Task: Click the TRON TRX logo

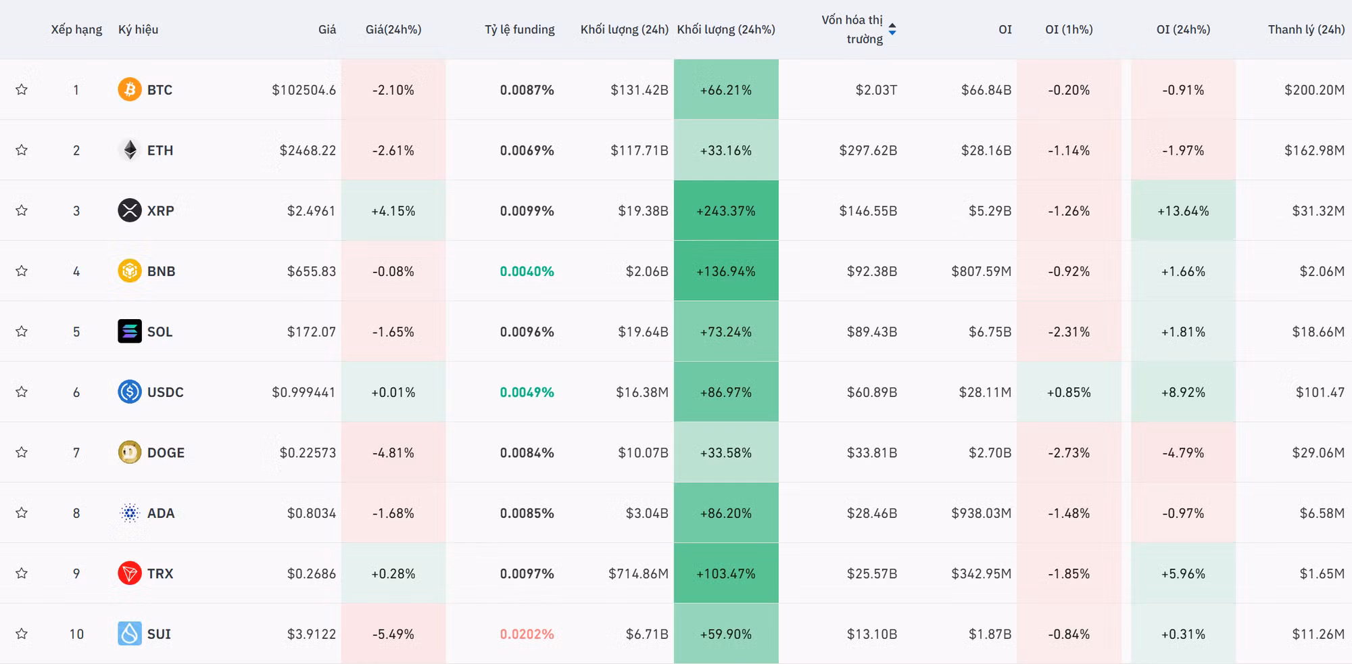Action: 130,573
